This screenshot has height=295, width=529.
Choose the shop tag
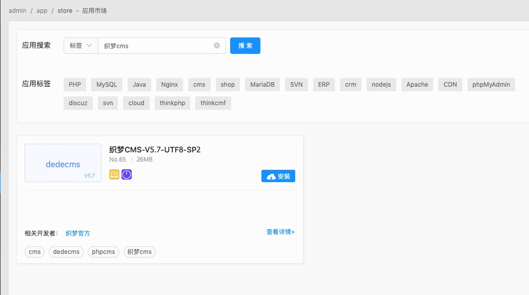point(228,84)
